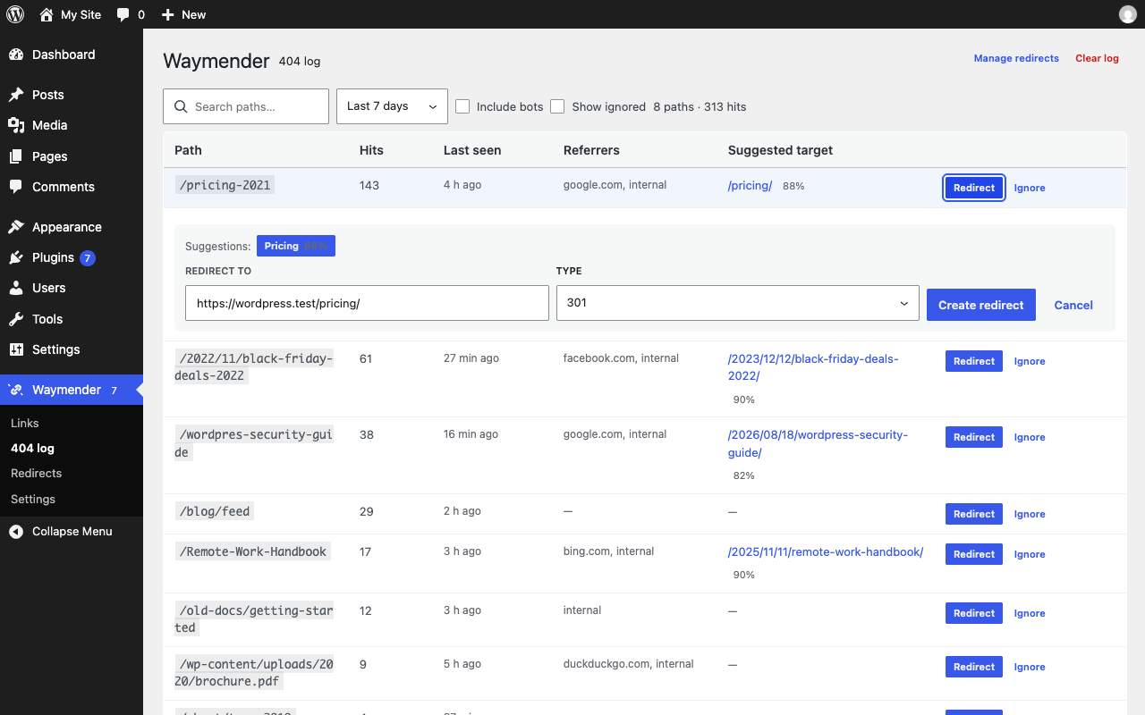1145x715 pixels.
Task: Click the plus New icon in admin bar
Action: (x=167, y=14)
